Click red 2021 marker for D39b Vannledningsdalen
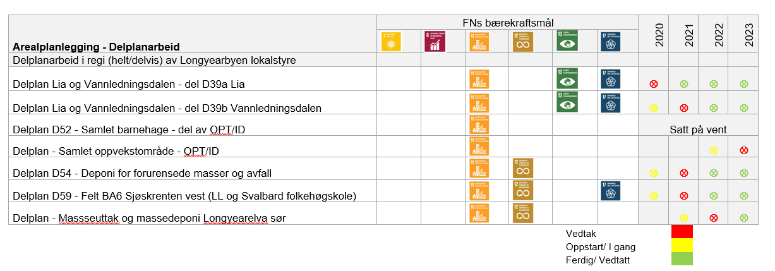This screenshot has width=775, height=271. [683, 108]
